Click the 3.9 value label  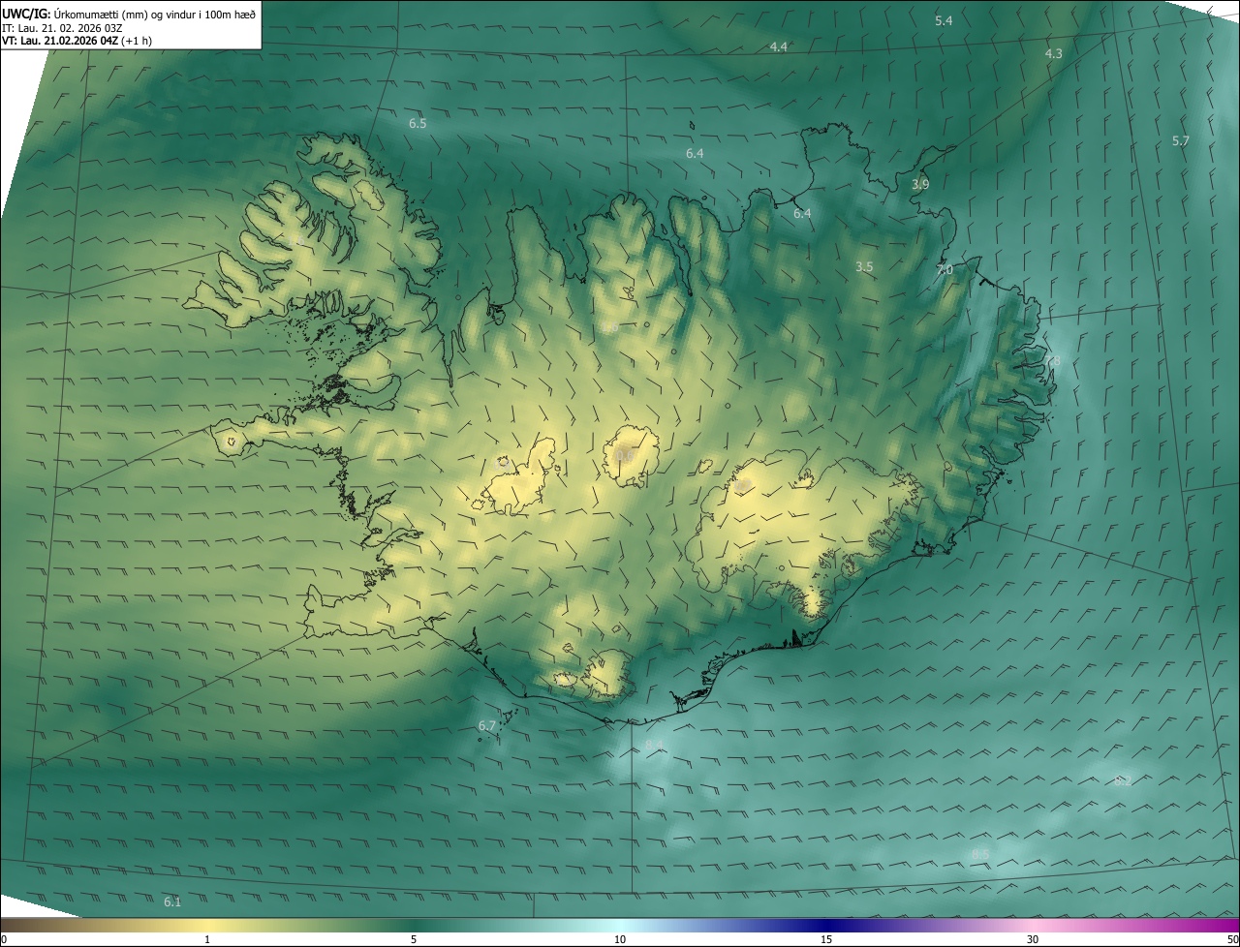[920, 184]
